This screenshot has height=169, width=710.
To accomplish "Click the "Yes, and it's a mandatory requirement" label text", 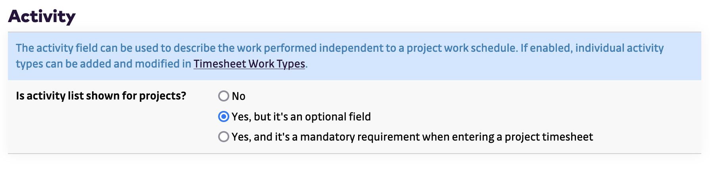I will (x=412, y=137).
